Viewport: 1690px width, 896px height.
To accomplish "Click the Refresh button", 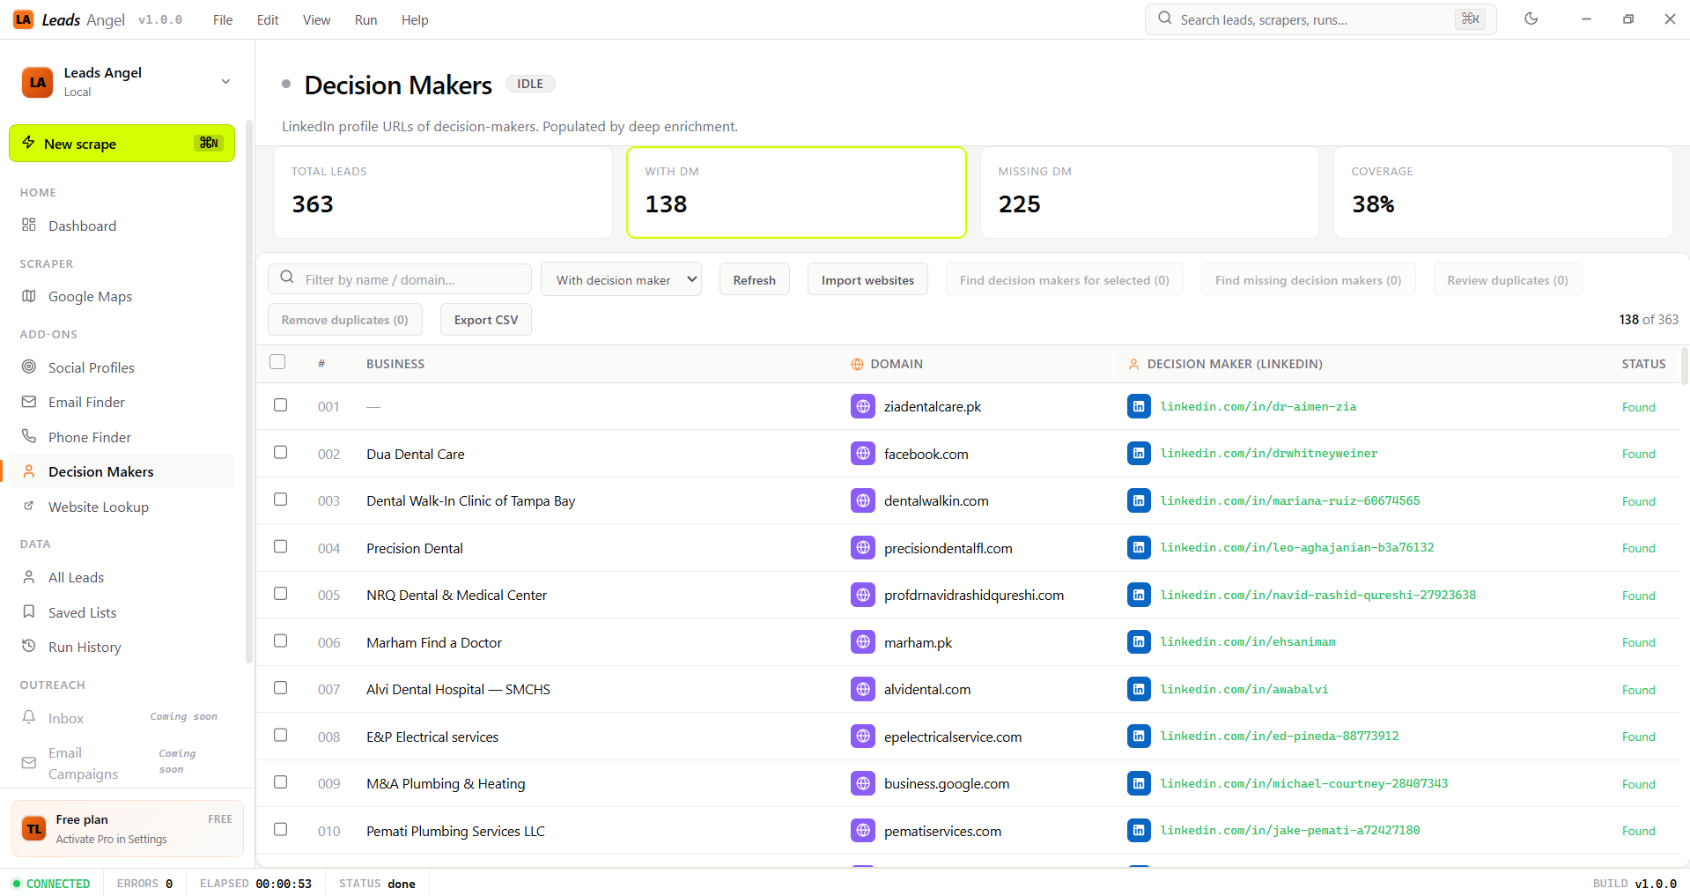I will coord(754,279).
